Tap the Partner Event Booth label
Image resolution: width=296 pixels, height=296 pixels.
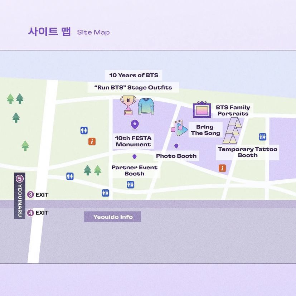135,170
